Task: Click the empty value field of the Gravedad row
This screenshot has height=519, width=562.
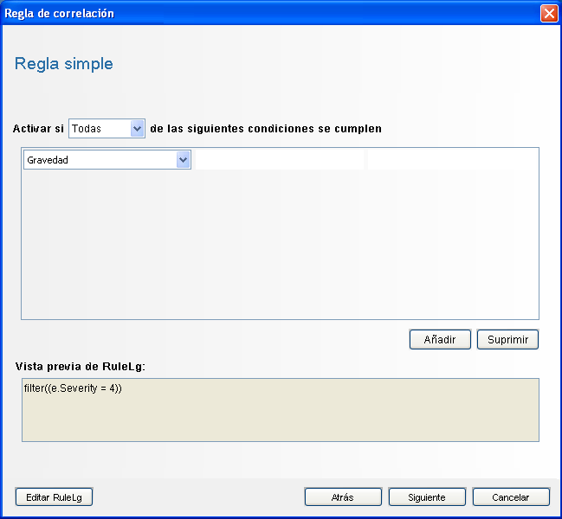Action: pos(452,160)
